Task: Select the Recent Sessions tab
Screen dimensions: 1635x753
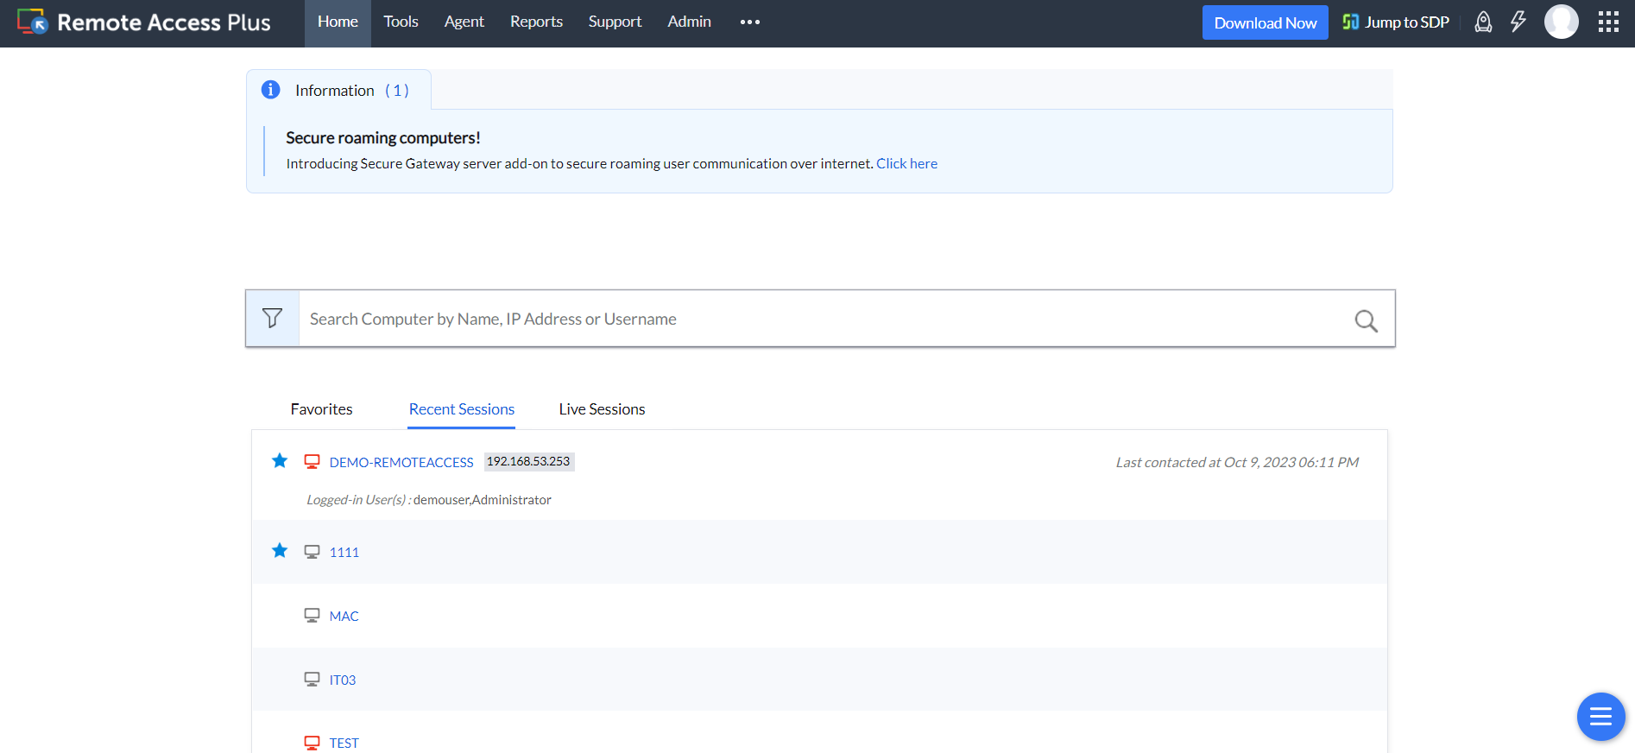Action: pos(462,409)
